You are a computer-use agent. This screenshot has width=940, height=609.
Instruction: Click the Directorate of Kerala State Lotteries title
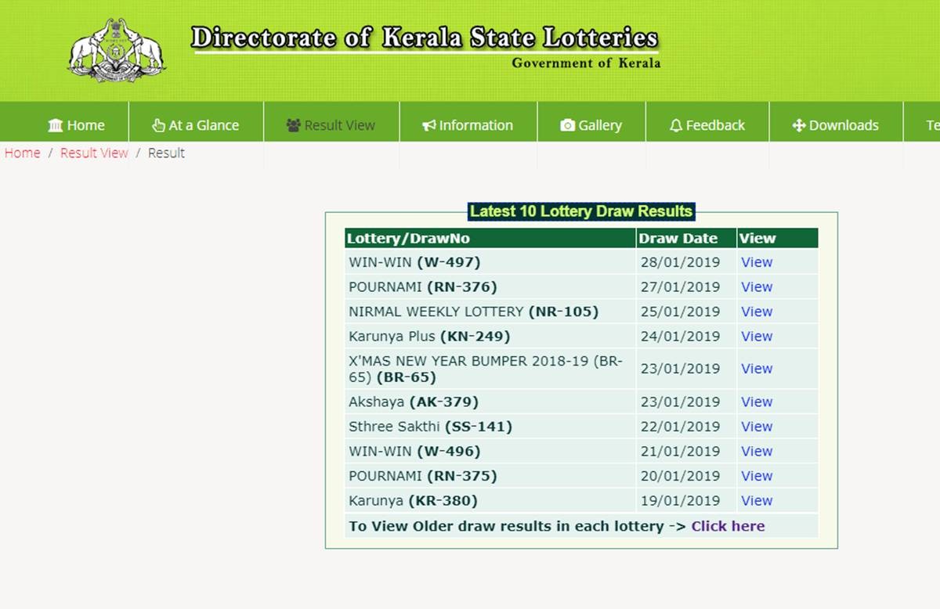point(424,38)
